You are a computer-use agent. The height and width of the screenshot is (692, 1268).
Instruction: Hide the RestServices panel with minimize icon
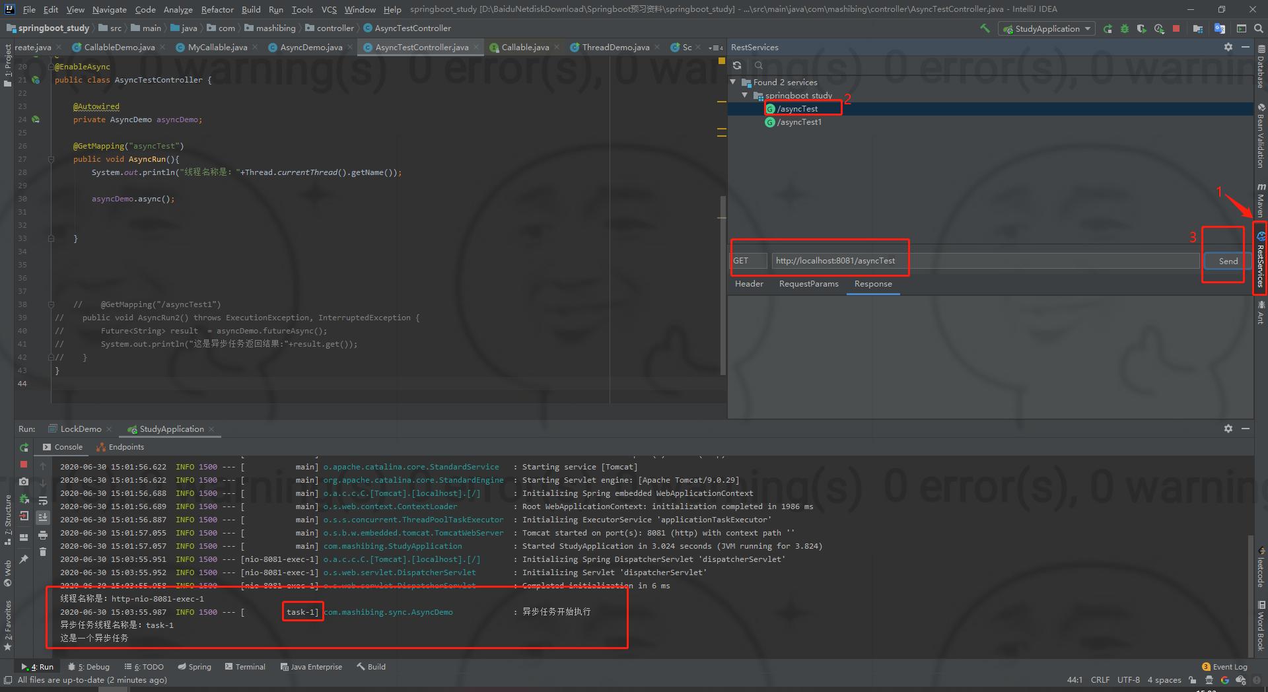1246,47
